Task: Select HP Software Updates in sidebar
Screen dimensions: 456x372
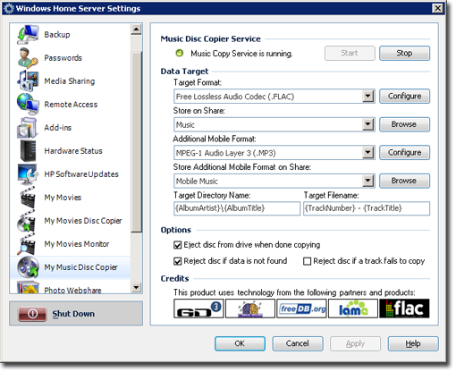Action: 71,174
